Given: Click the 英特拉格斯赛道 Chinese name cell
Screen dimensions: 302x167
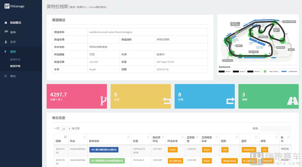Looking at the screenshot, I should (98, 47).
